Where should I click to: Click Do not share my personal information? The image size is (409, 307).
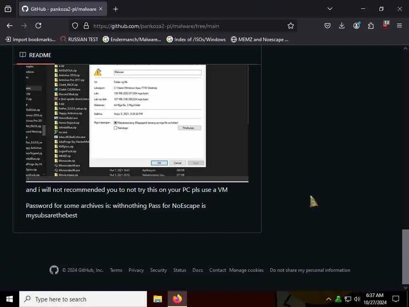(310, 270)
